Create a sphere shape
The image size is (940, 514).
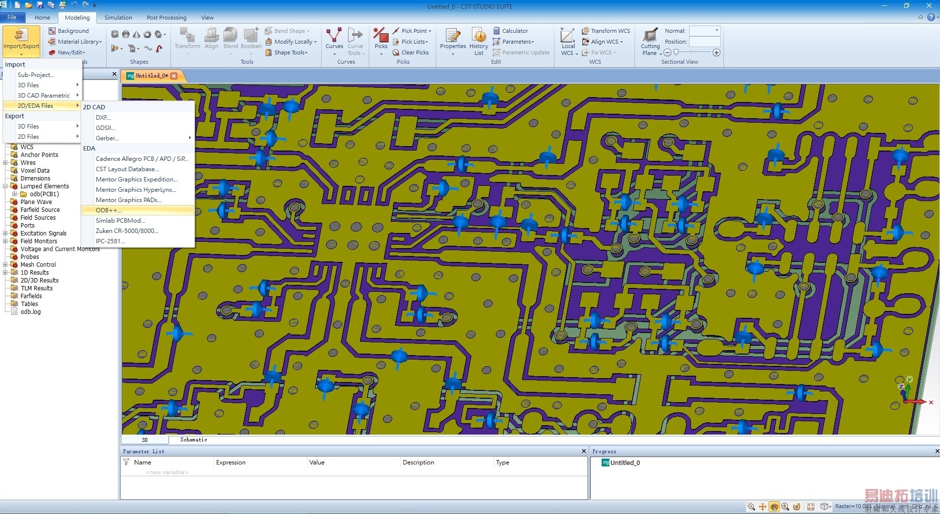pyautogui.click(x=126, y=34)
